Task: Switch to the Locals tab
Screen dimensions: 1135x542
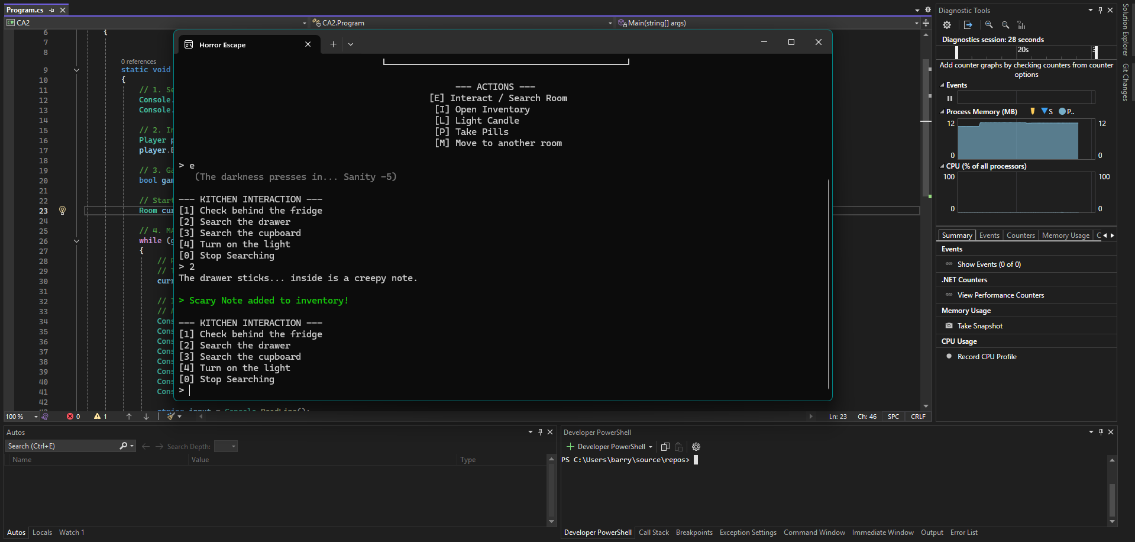Action: click(x=42, y=533)
